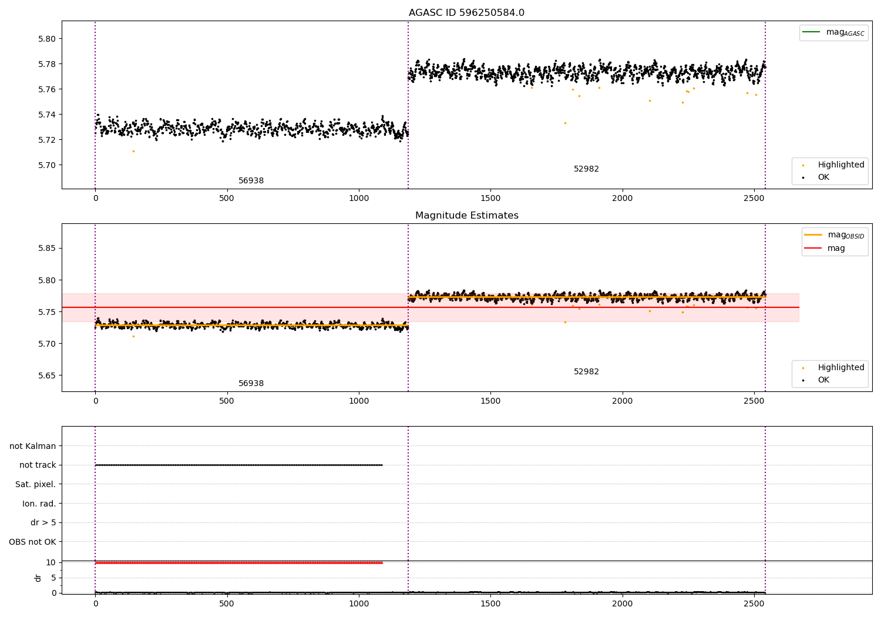
Task: Click the title 'AGASC ID 596250584.0'
Action: [466, 13]
